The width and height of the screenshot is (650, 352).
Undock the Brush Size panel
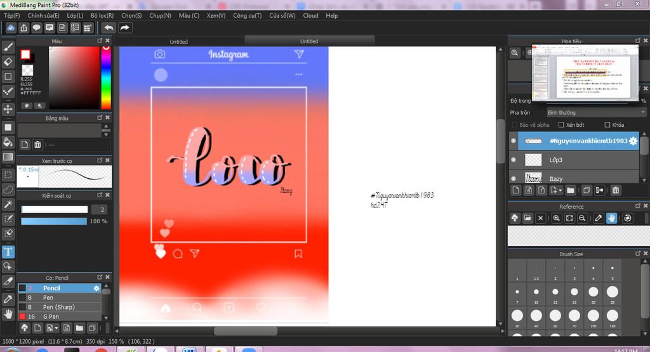coord(638,254)
